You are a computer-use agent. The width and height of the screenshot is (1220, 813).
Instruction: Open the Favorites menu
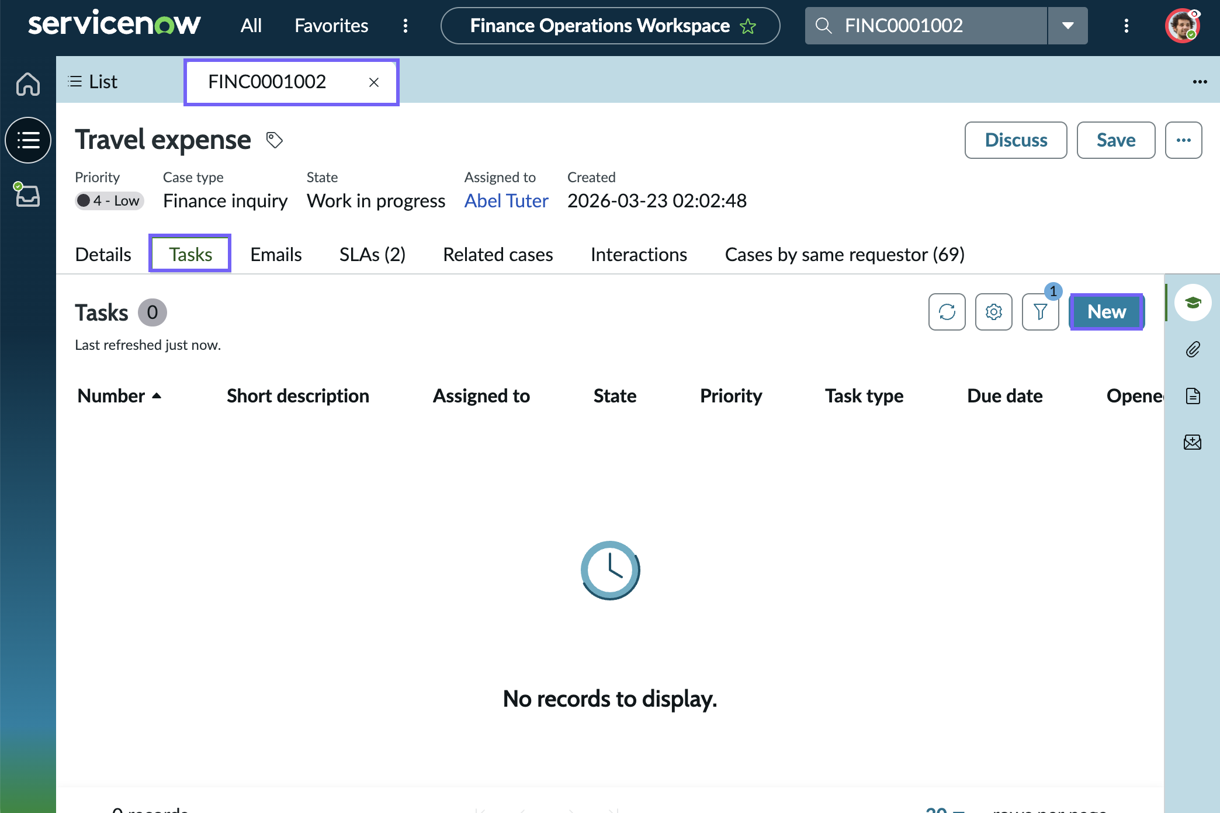coord(331,26)
